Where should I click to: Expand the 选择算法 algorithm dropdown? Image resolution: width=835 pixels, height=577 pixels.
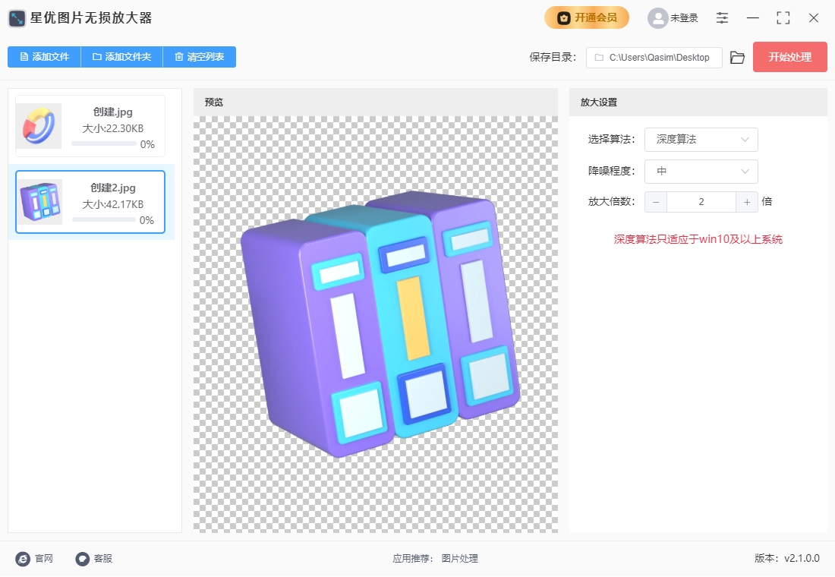pyautogui.click(x=701, y=140)
